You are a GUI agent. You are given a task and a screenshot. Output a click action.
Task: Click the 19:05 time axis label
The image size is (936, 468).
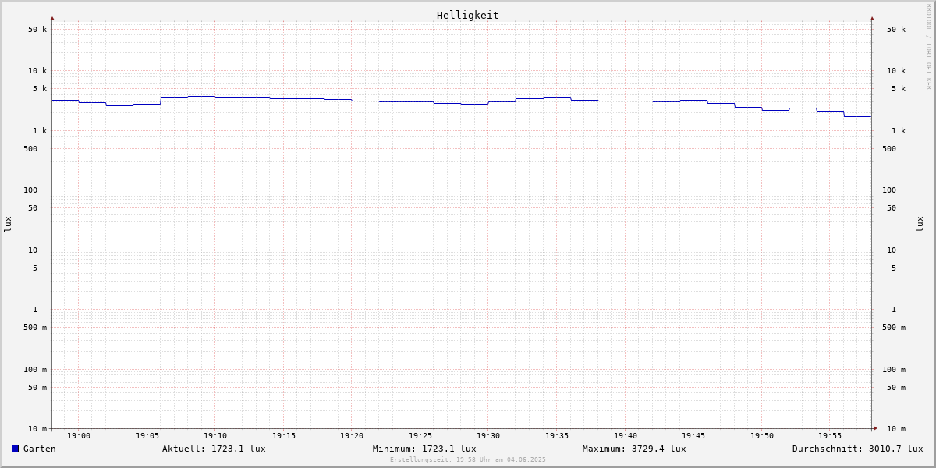147,436
